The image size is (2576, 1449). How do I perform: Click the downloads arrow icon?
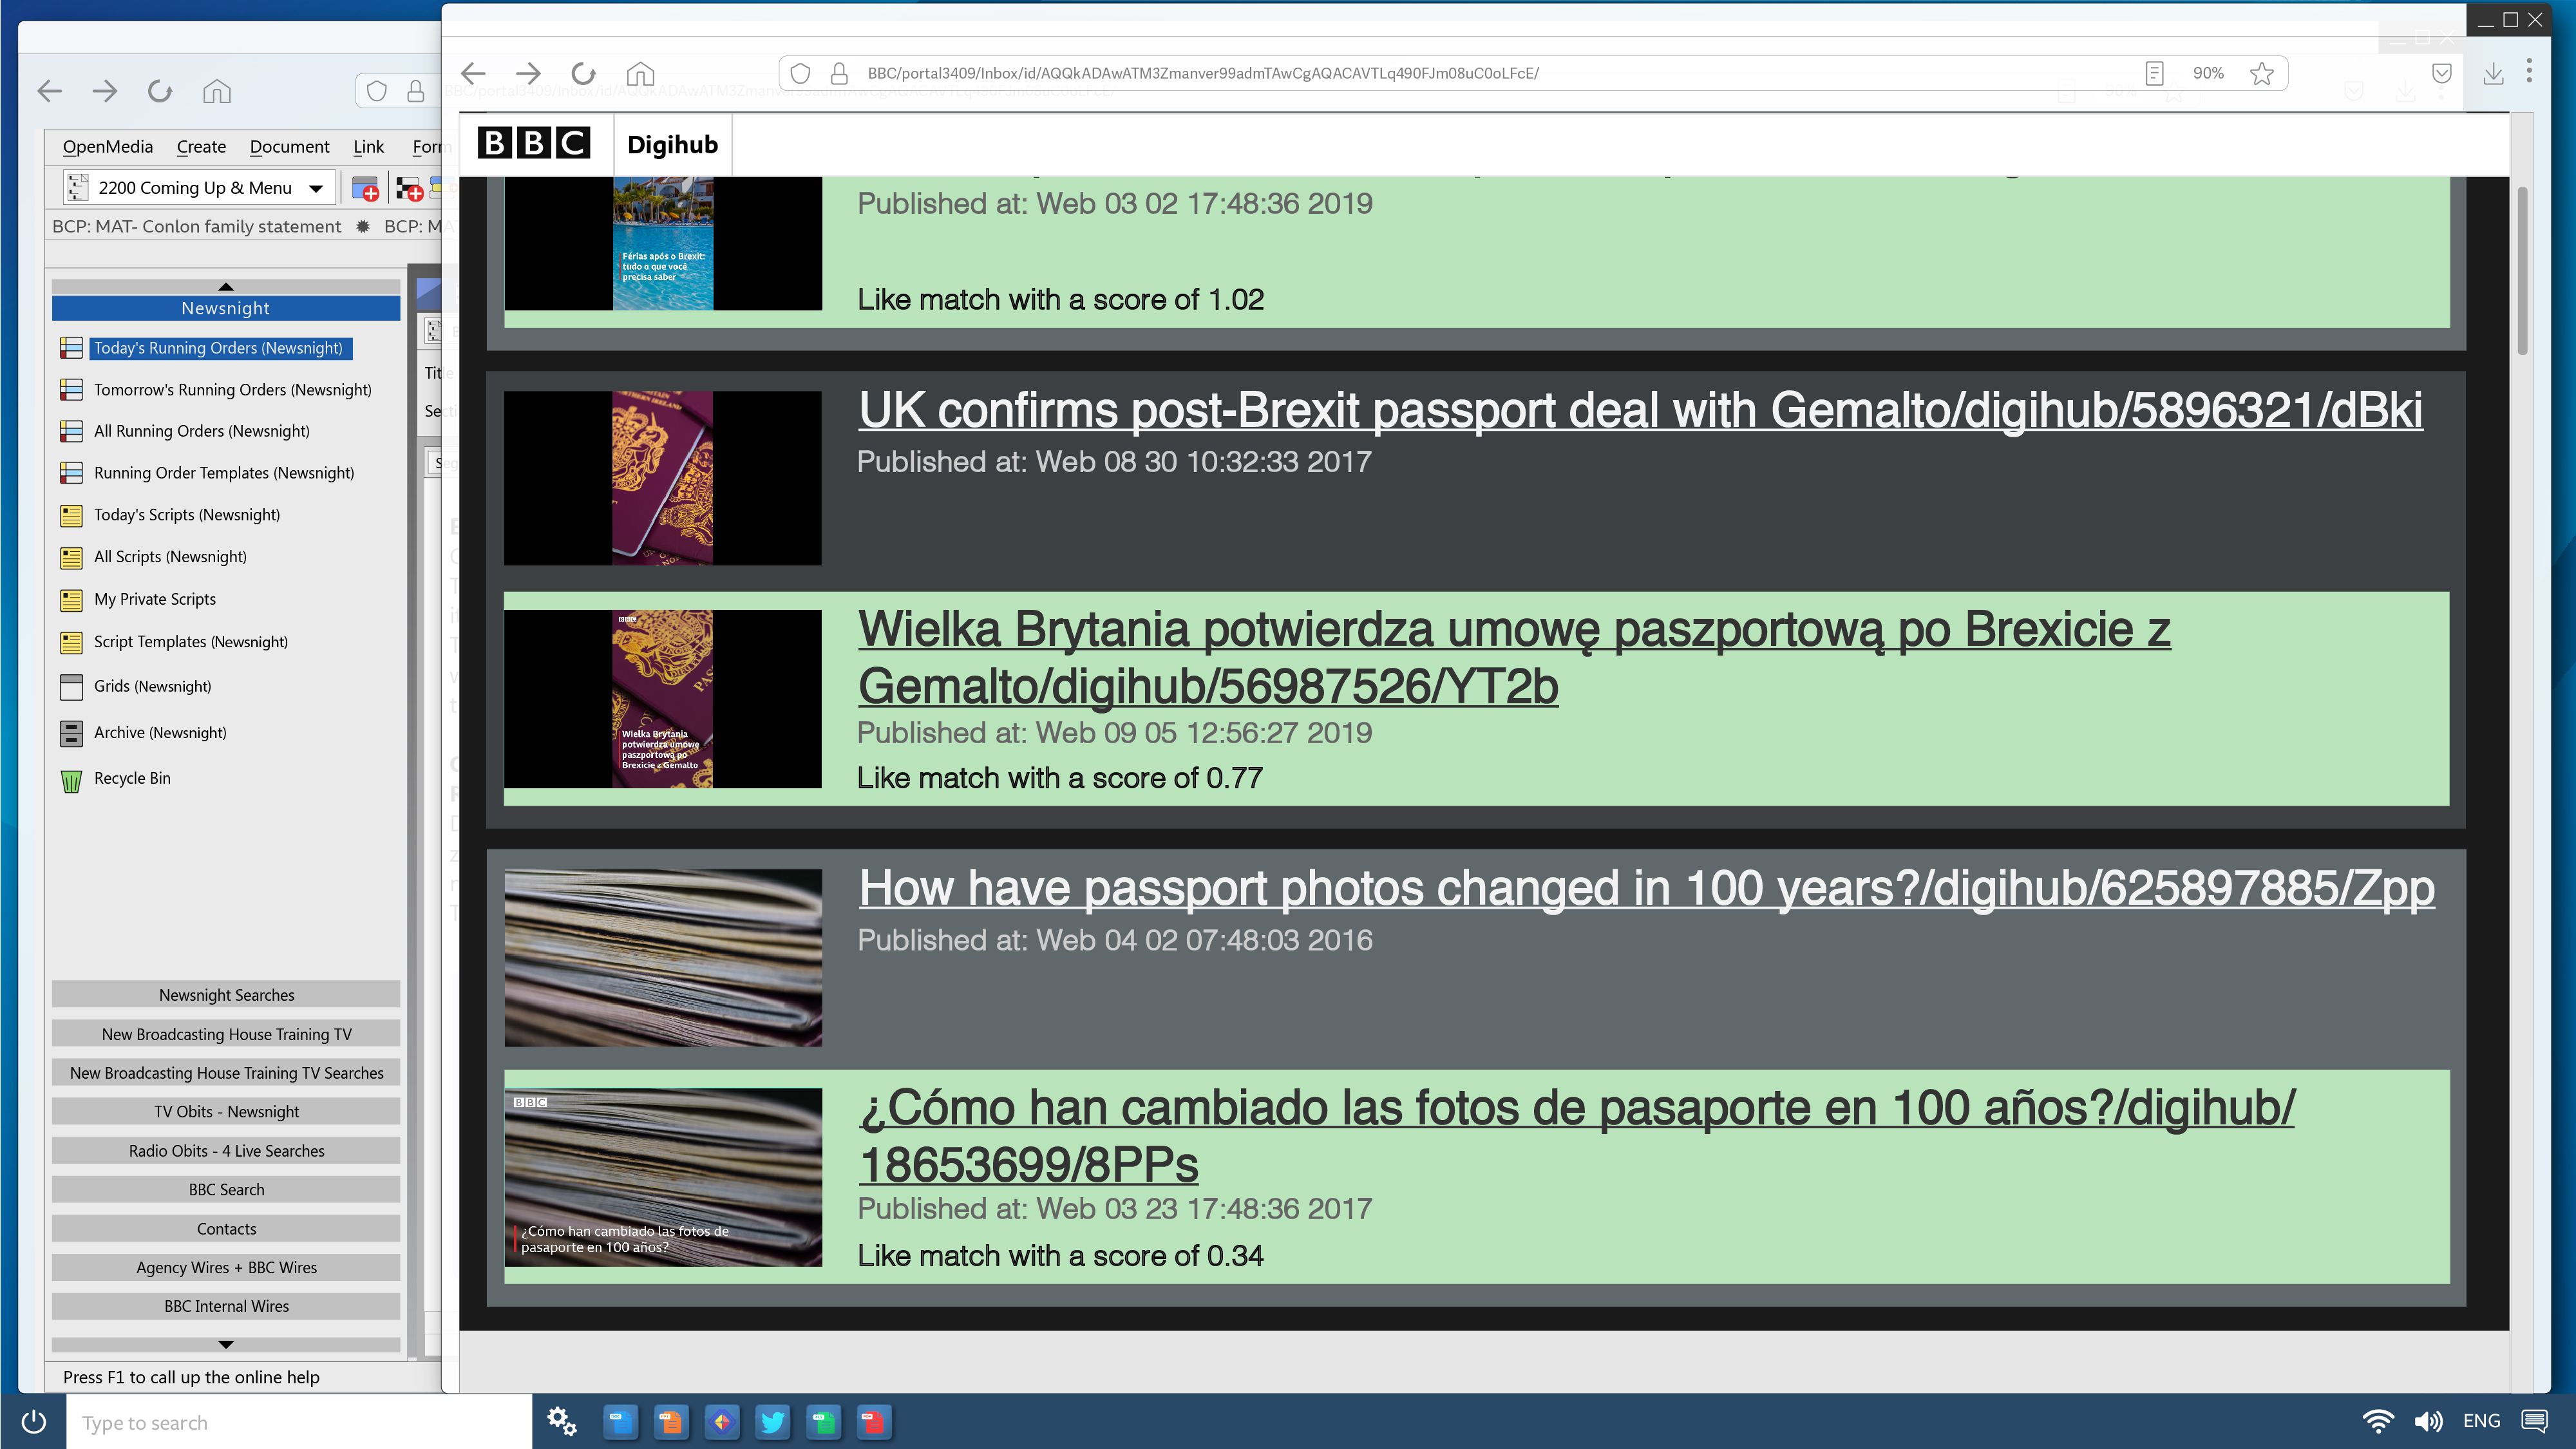(x=2493, y=73)
